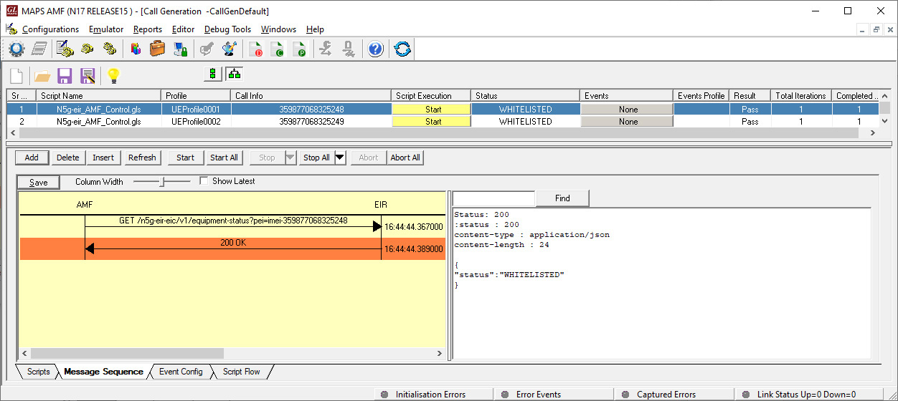898x401 pixels.
Task: Click the double yellow telephones icon
Action: [109, 49]
